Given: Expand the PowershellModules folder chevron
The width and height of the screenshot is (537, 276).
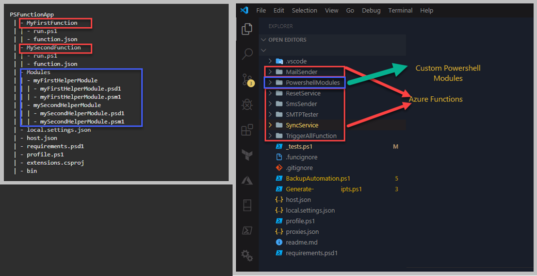Looking at the screenshot, I should 270,82.
